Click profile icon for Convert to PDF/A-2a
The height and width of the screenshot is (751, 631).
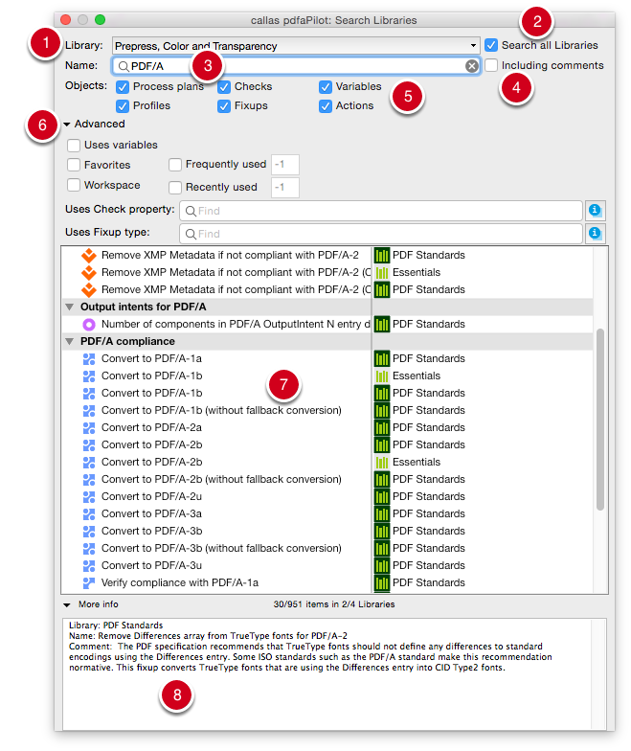click(89, 427)
